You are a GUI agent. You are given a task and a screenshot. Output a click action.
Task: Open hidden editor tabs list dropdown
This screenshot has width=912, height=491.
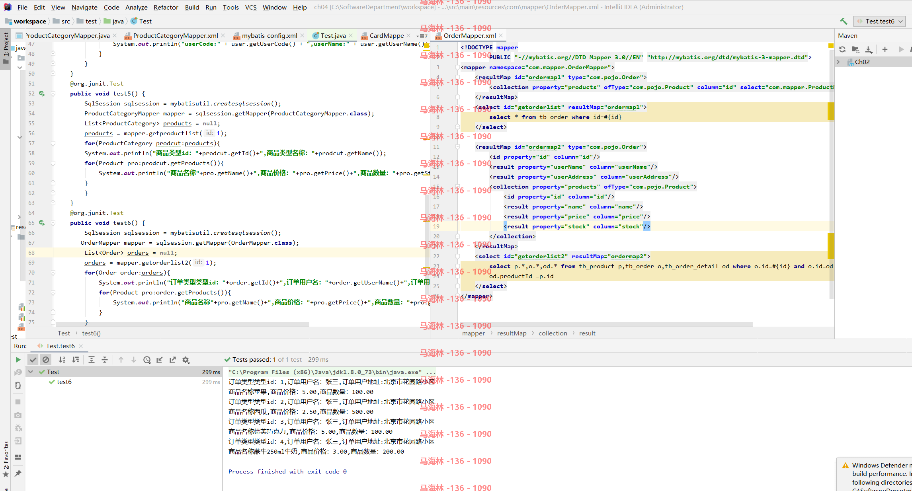coord(422,36)
